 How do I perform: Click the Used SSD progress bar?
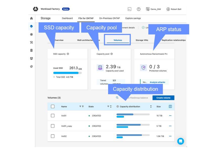tap(67, 73)
